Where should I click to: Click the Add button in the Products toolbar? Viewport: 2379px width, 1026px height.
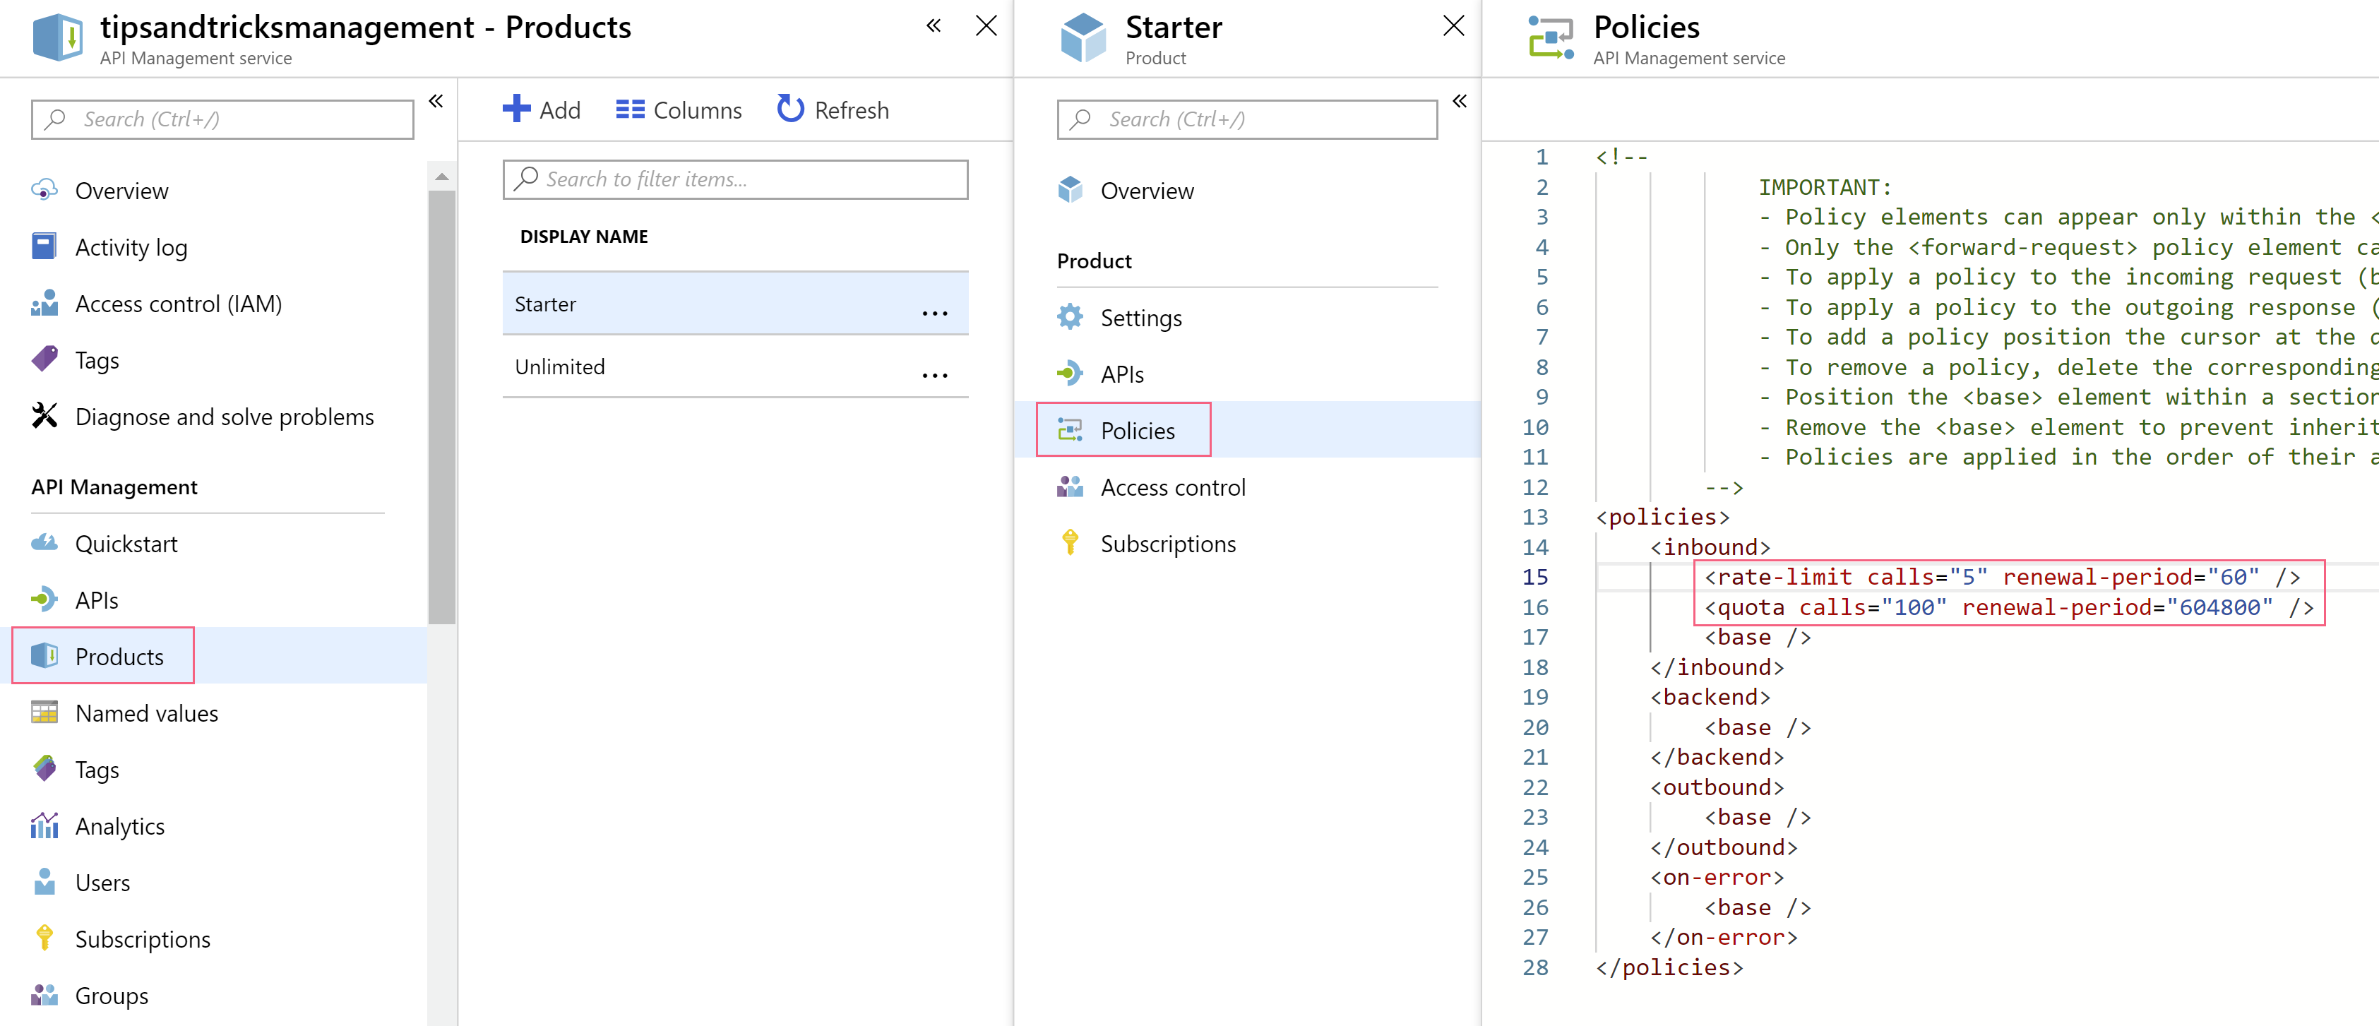[x=541, y=109]
